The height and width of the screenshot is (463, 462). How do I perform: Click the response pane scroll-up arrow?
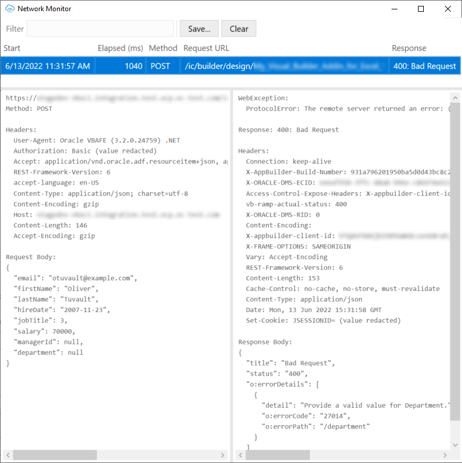(x=455, y=98)
